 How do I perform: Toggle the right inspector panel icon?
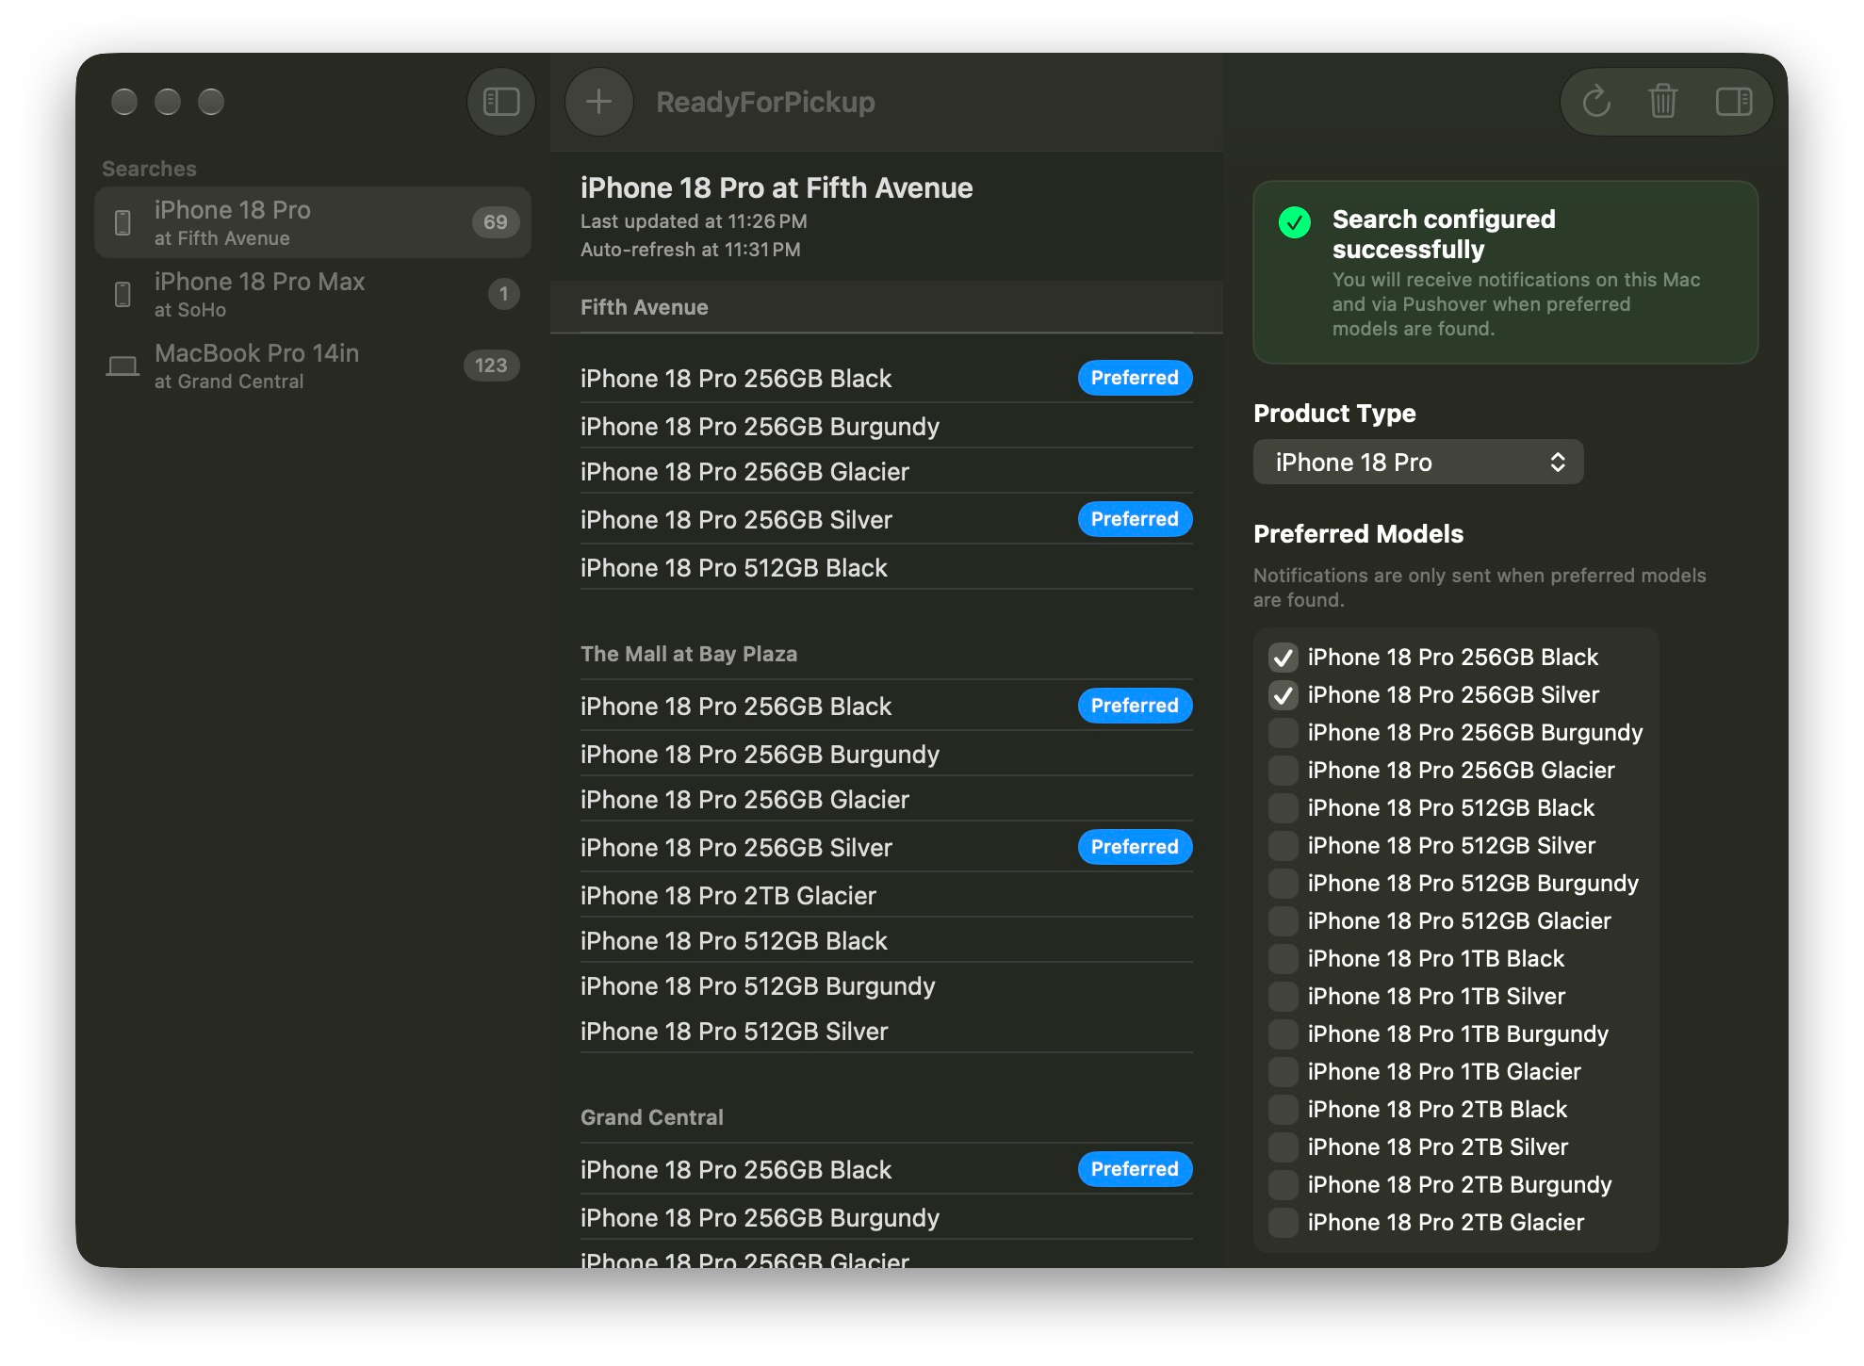pyautogui.click(x=1734, y=102)
